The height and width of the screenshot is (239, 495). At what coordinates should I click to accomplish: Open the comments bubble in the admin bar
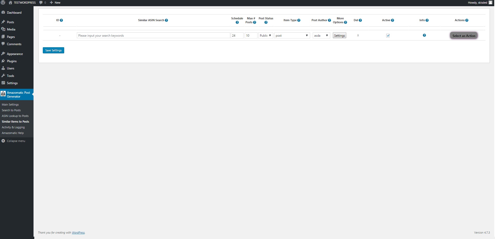pos(41,3)
